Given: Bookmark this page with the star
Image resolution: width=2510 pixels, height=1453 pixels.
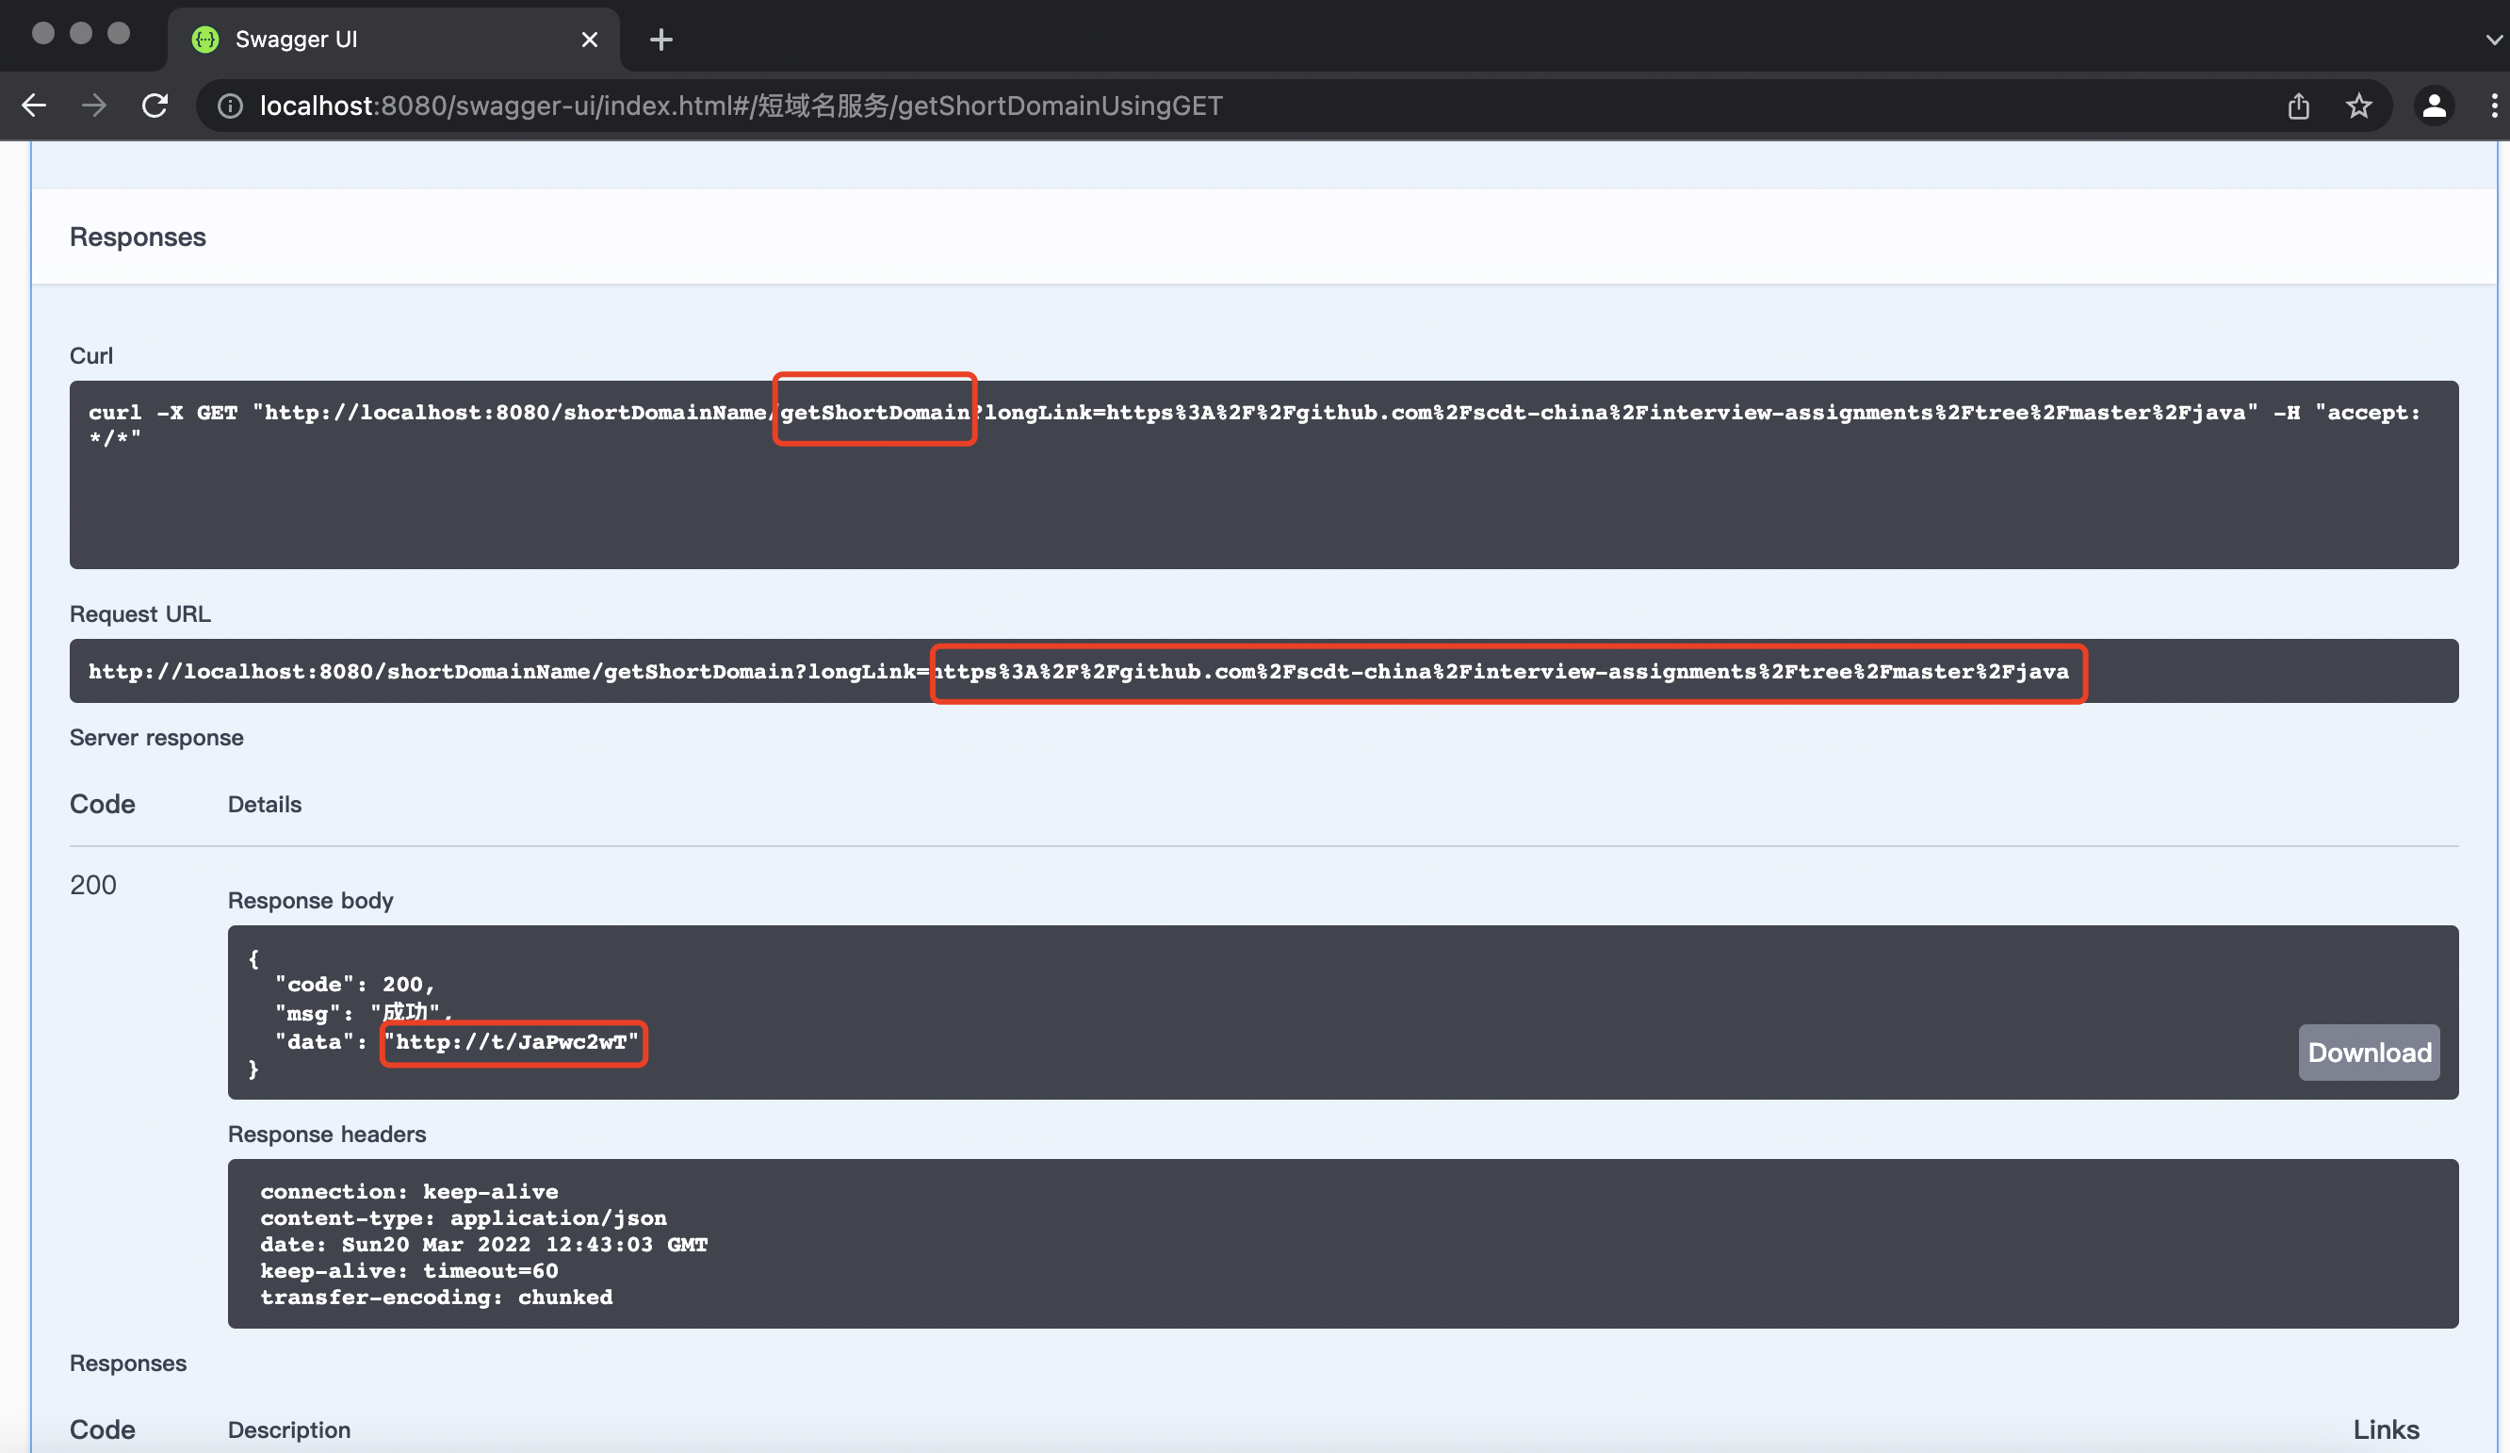Looking at the screenshot, I should (x=2357, y=106).
